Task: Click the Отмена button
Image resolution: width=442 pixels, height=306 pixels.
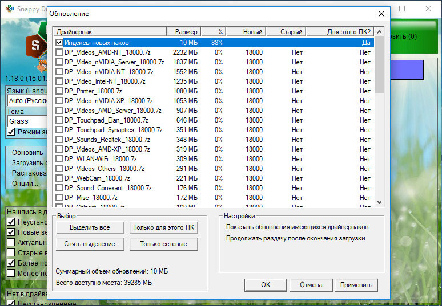Action: click(311, 285)
